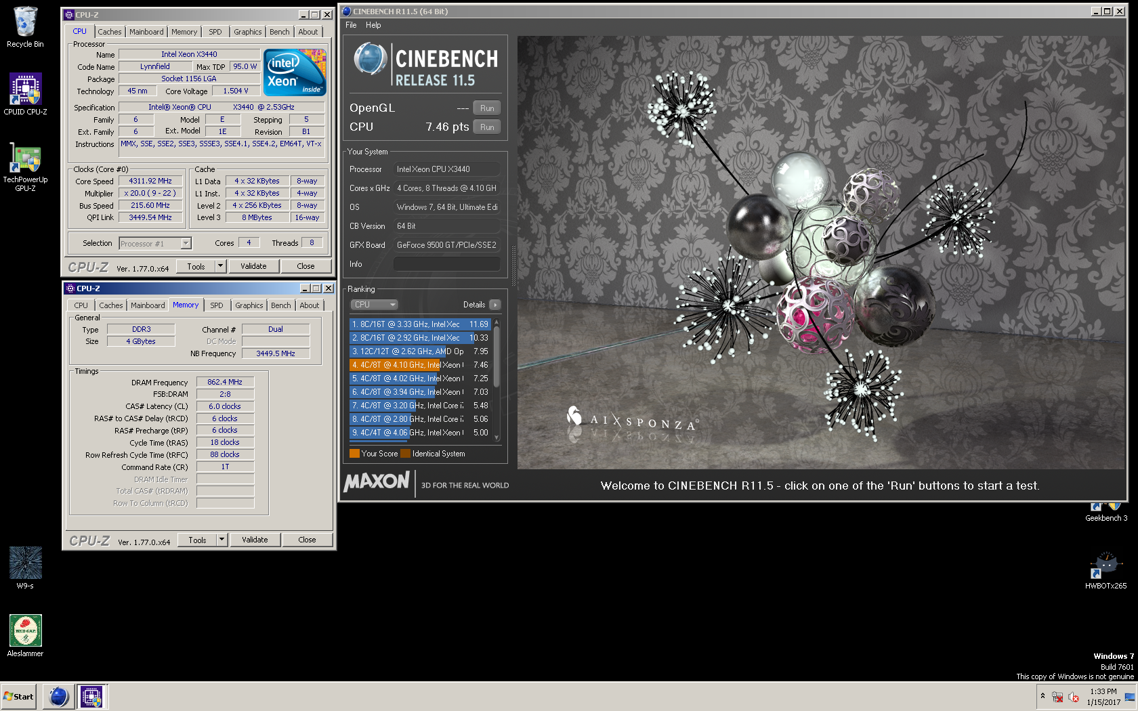Image resolution: width=1138 pixels, height=711 pixels.
Task: Open the Aleslammer desktop icon
Action: [25, 635]
